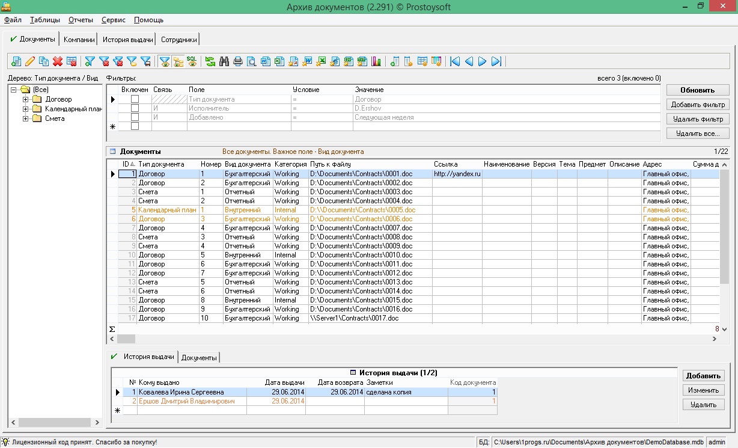This screenshot has height=448, width=738.
Task: Sort by 'Путь к файлу' column header
Action: [370, 164]
